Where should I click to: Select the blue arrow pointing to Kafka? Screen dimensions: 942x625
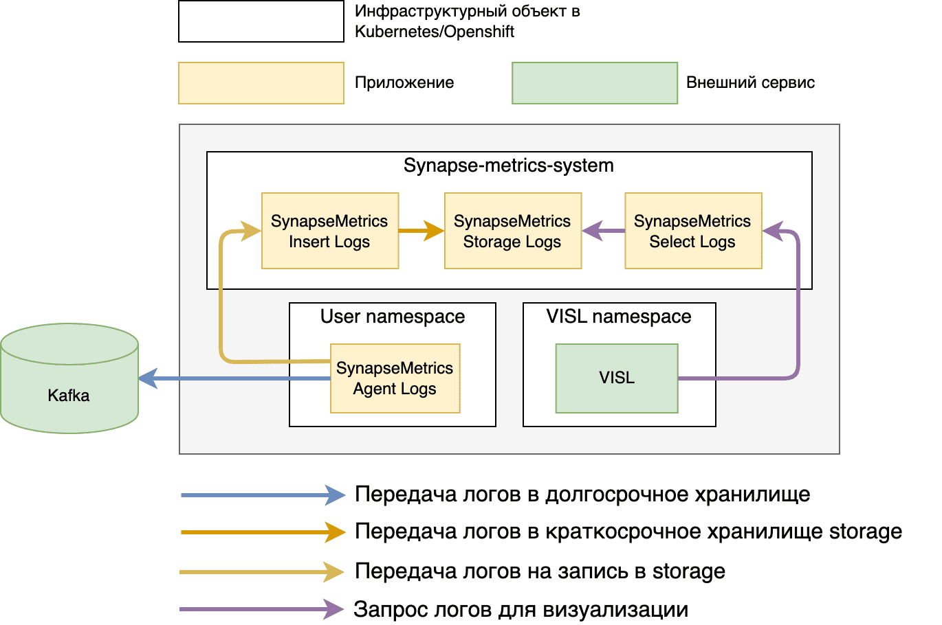pos(227,377)
